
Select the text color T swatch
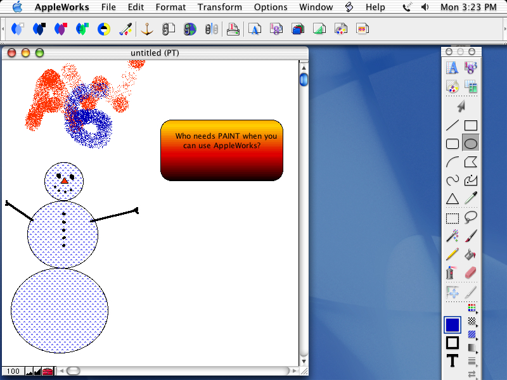click(452, 360)
